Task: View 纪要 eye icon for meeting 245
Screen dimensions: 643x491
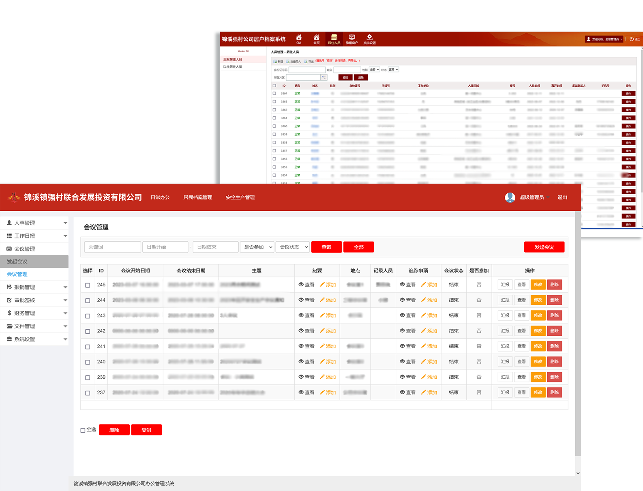Action: pyautogui.click(x=301, y=285)
